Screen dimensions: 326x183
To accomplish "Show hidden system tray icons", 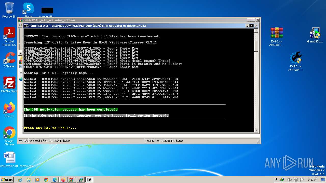I will [x=276, y=180].
